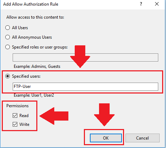Click the "Specified roles or user groups:" label
The image size is (166, 148).
click(40, 47)
